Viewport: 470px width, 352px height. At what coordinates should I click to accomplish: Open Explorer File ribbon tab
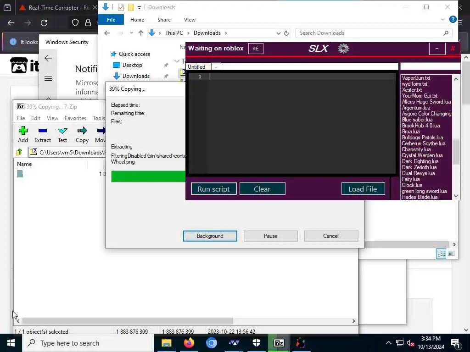[x=111, y=20]
